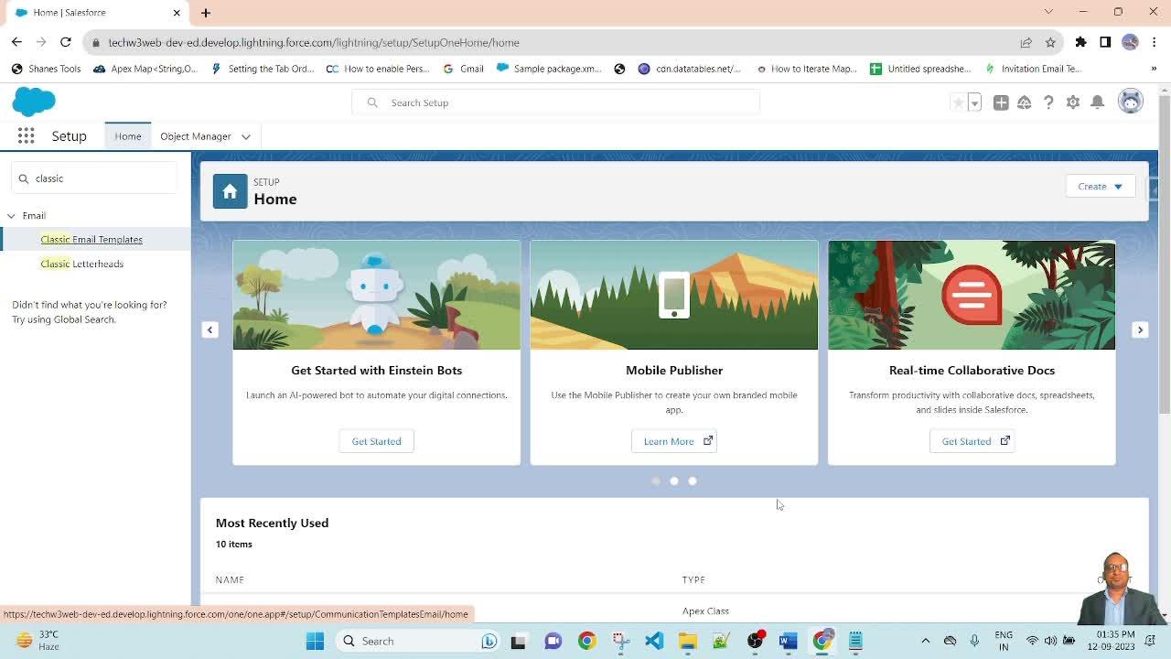Open Salesforce Help question mark icon
Screen dimensions: 1171x659
(1048, 103)
